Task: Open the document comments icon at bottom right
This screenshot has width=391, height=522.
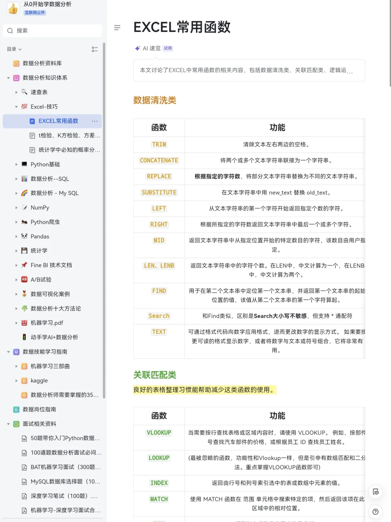Action: click(x=375, y=492)
